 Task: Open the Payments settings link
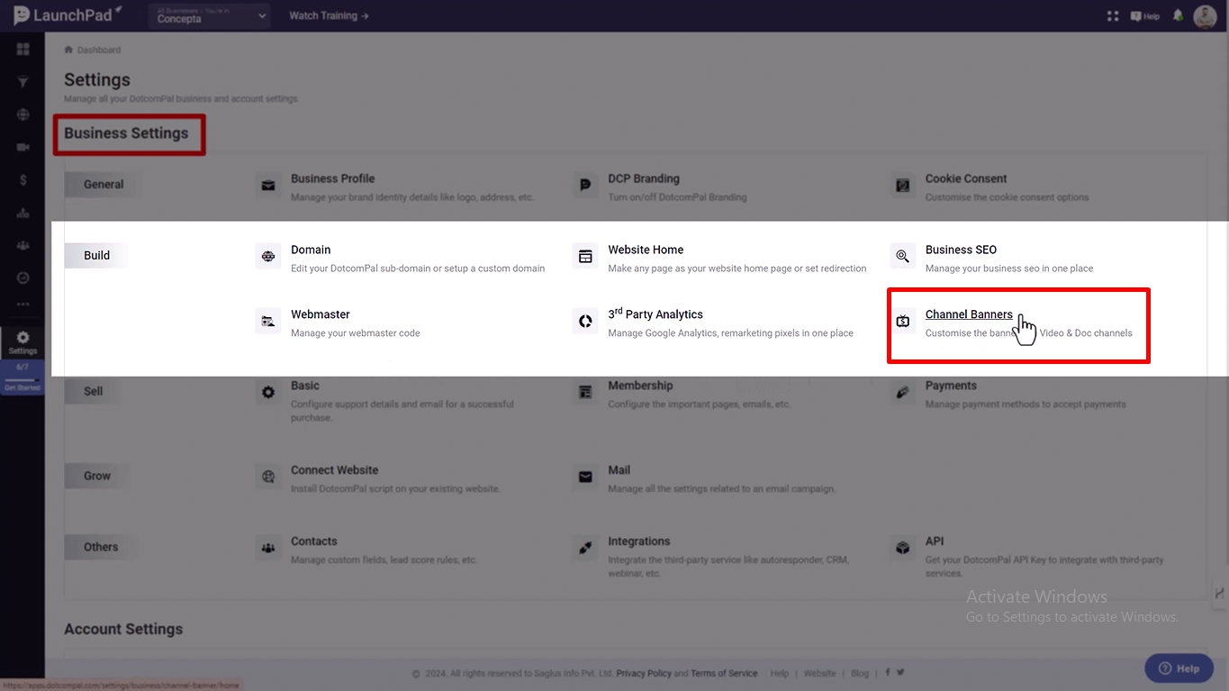pyautogui.click(x=951, y=386)
